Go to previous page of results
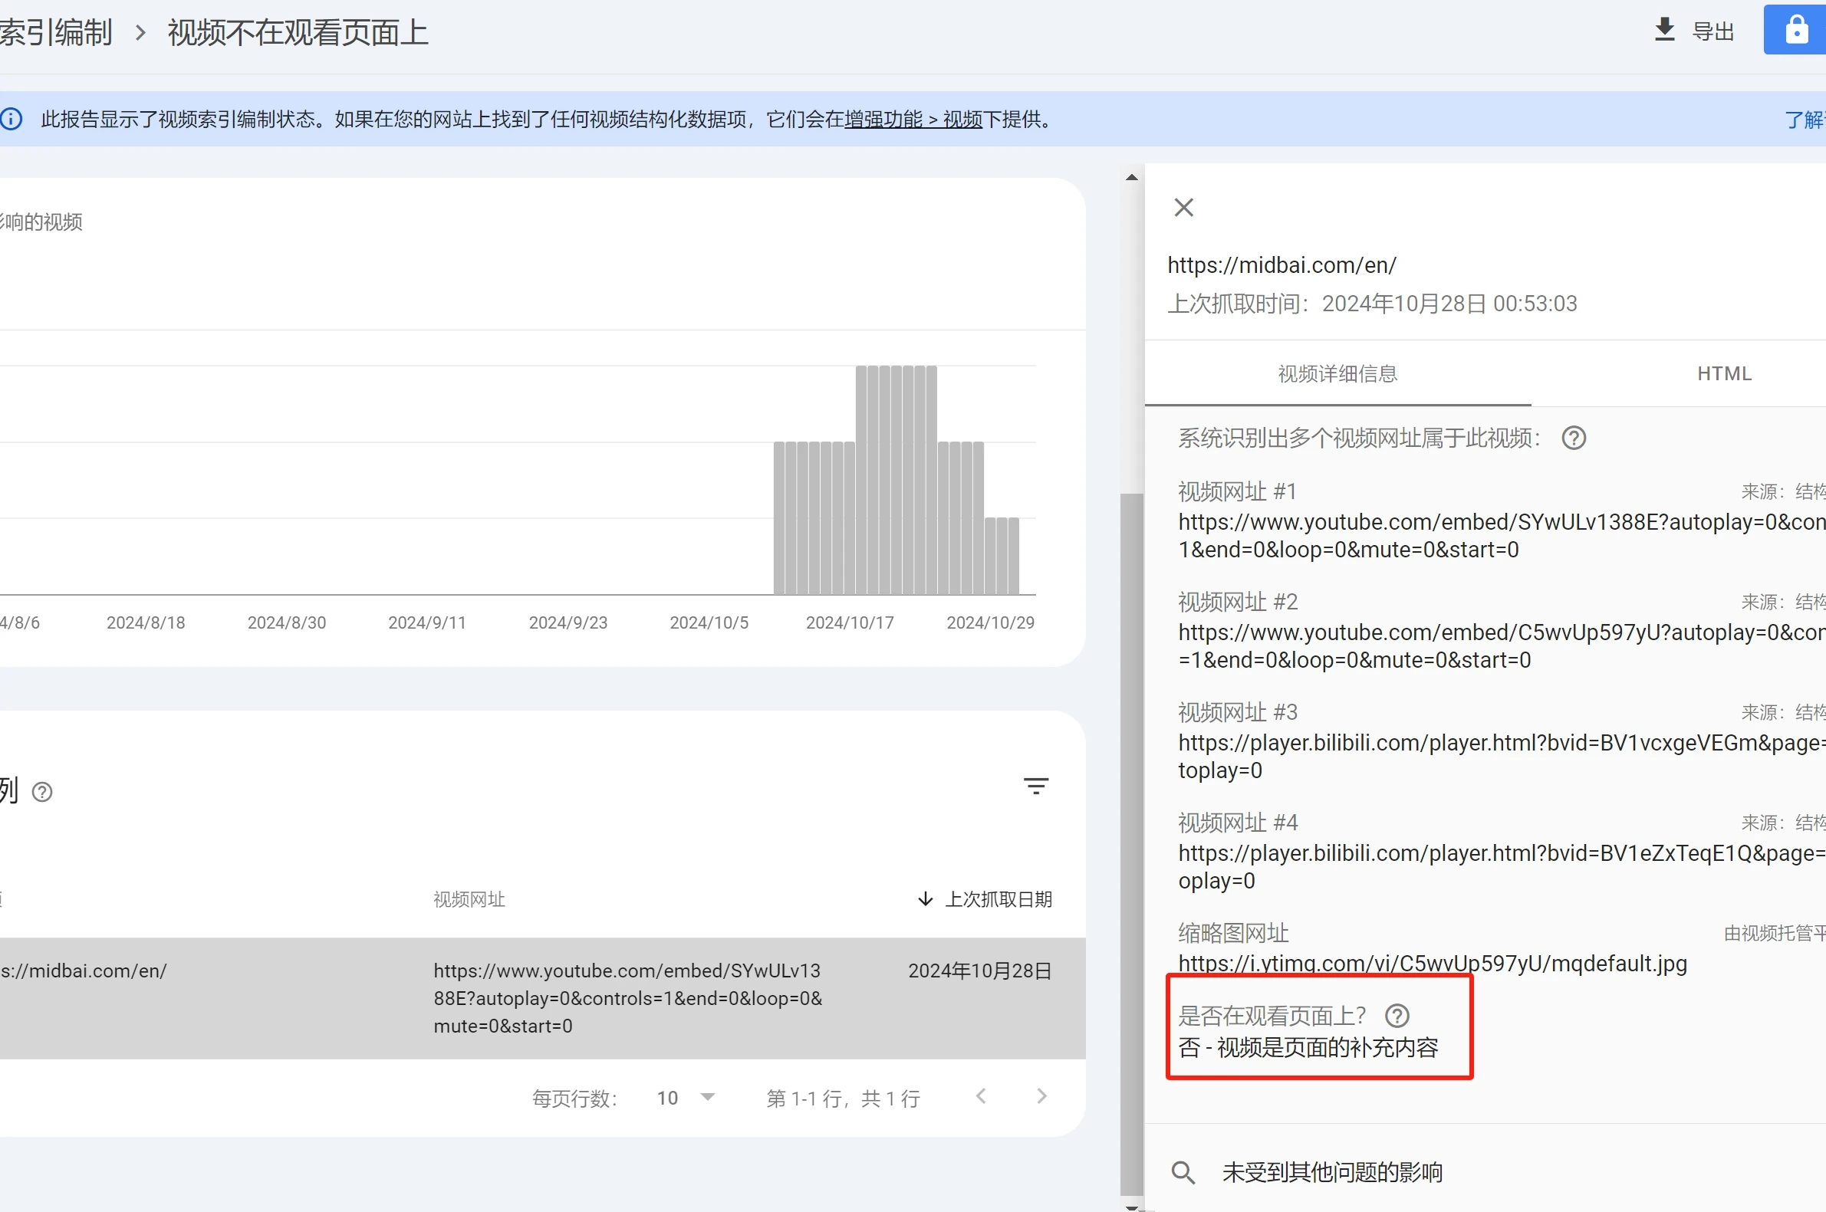 click(x=981, y=1096)
